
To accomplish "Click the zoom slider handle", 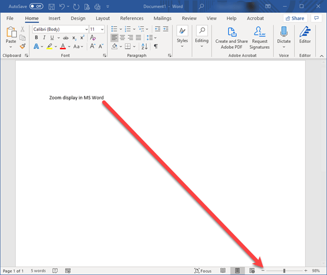I will (x=284, y=271).
